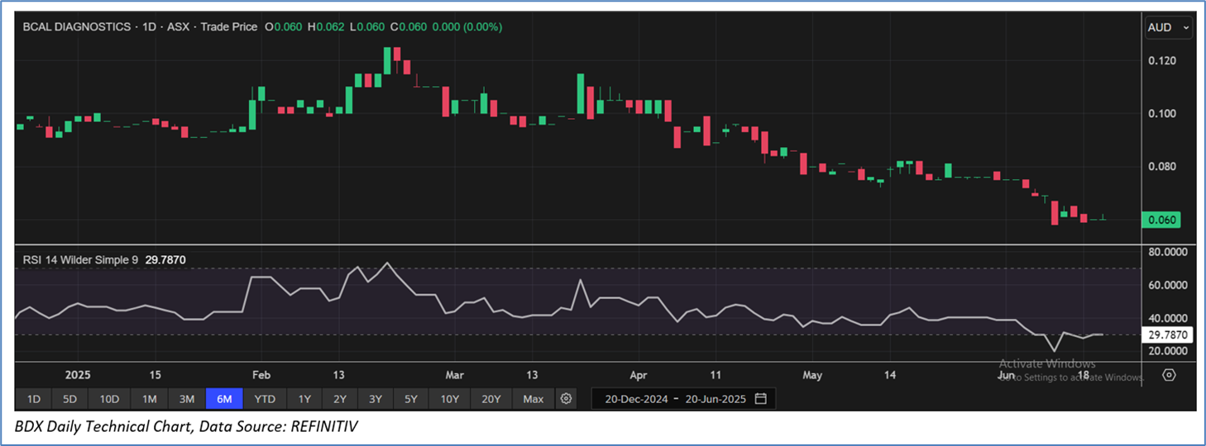Image resolution: width=1206 pixels, height=446 pixels.
Task: Set the chart range to 1Y
Action: tap(304, 399)
